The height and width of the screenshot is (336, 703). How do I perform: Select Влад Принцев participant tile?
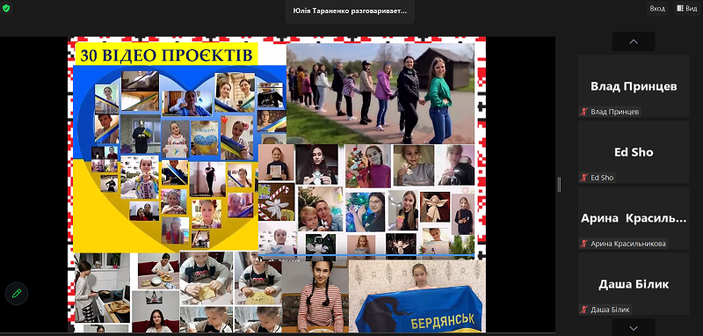pyautogui.click(x=634, y=86)
